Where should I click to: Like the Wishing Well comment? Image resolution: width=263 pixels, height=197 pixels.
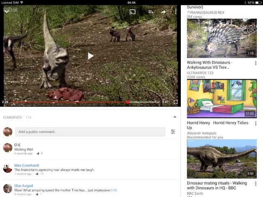tap(38, 153)
